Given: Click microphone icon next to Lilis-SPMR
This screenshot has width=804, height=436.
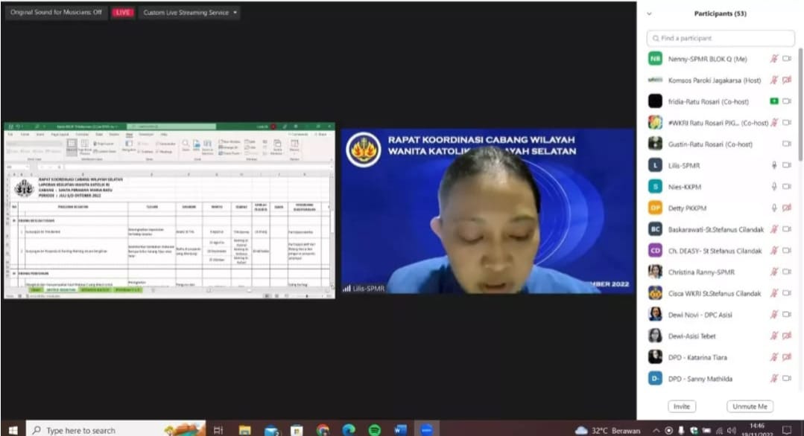Looking at the screenshot, I should pos(774,165).
